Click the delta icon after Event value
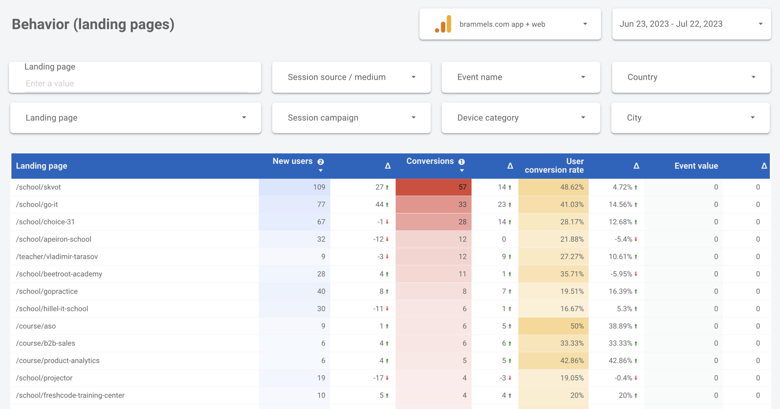 [764, 166]
